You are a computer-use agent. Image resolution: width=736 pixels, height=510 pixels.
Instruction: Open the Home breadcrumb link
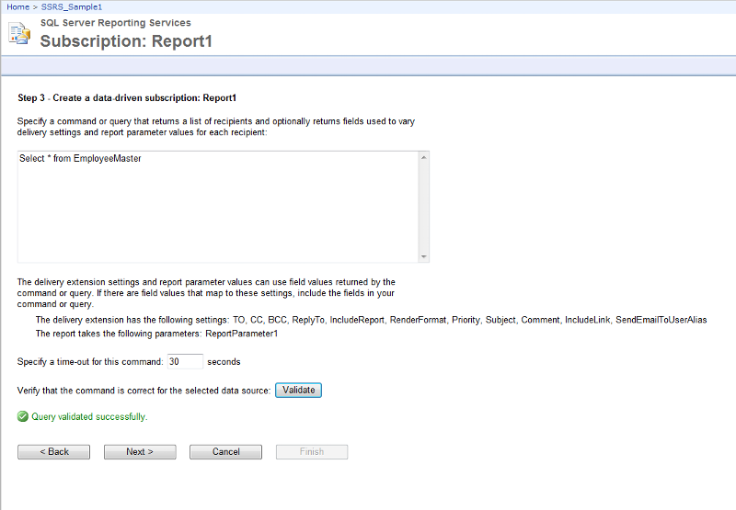click(17, 7)
